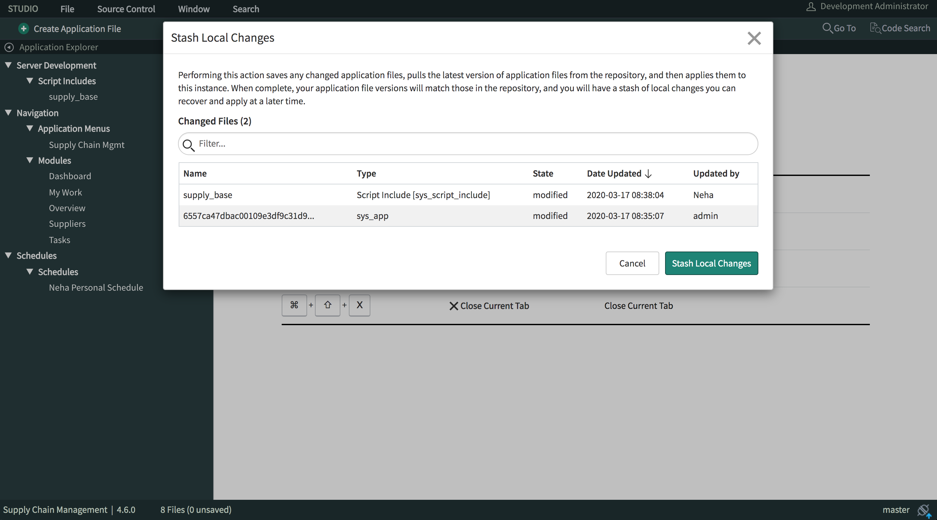Click the STUDIO menu label
This screenshot has height=520, width=937.
(x=23, y=9)
